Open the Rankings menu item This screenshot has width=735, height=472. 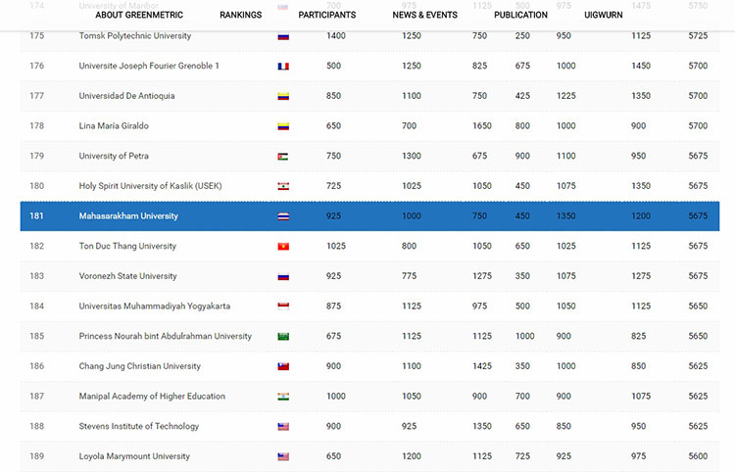(x=240, y=15)
